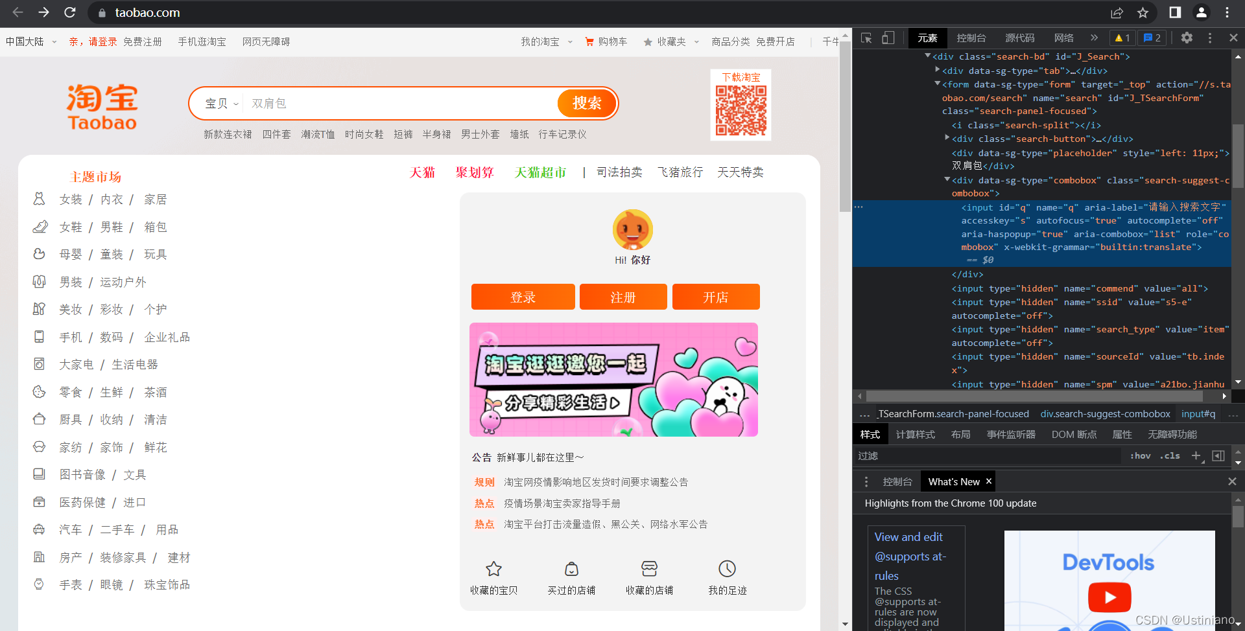Activate DevTools inspect element picker
This screenshot has width=1245, height=631.
pos(866,38)
